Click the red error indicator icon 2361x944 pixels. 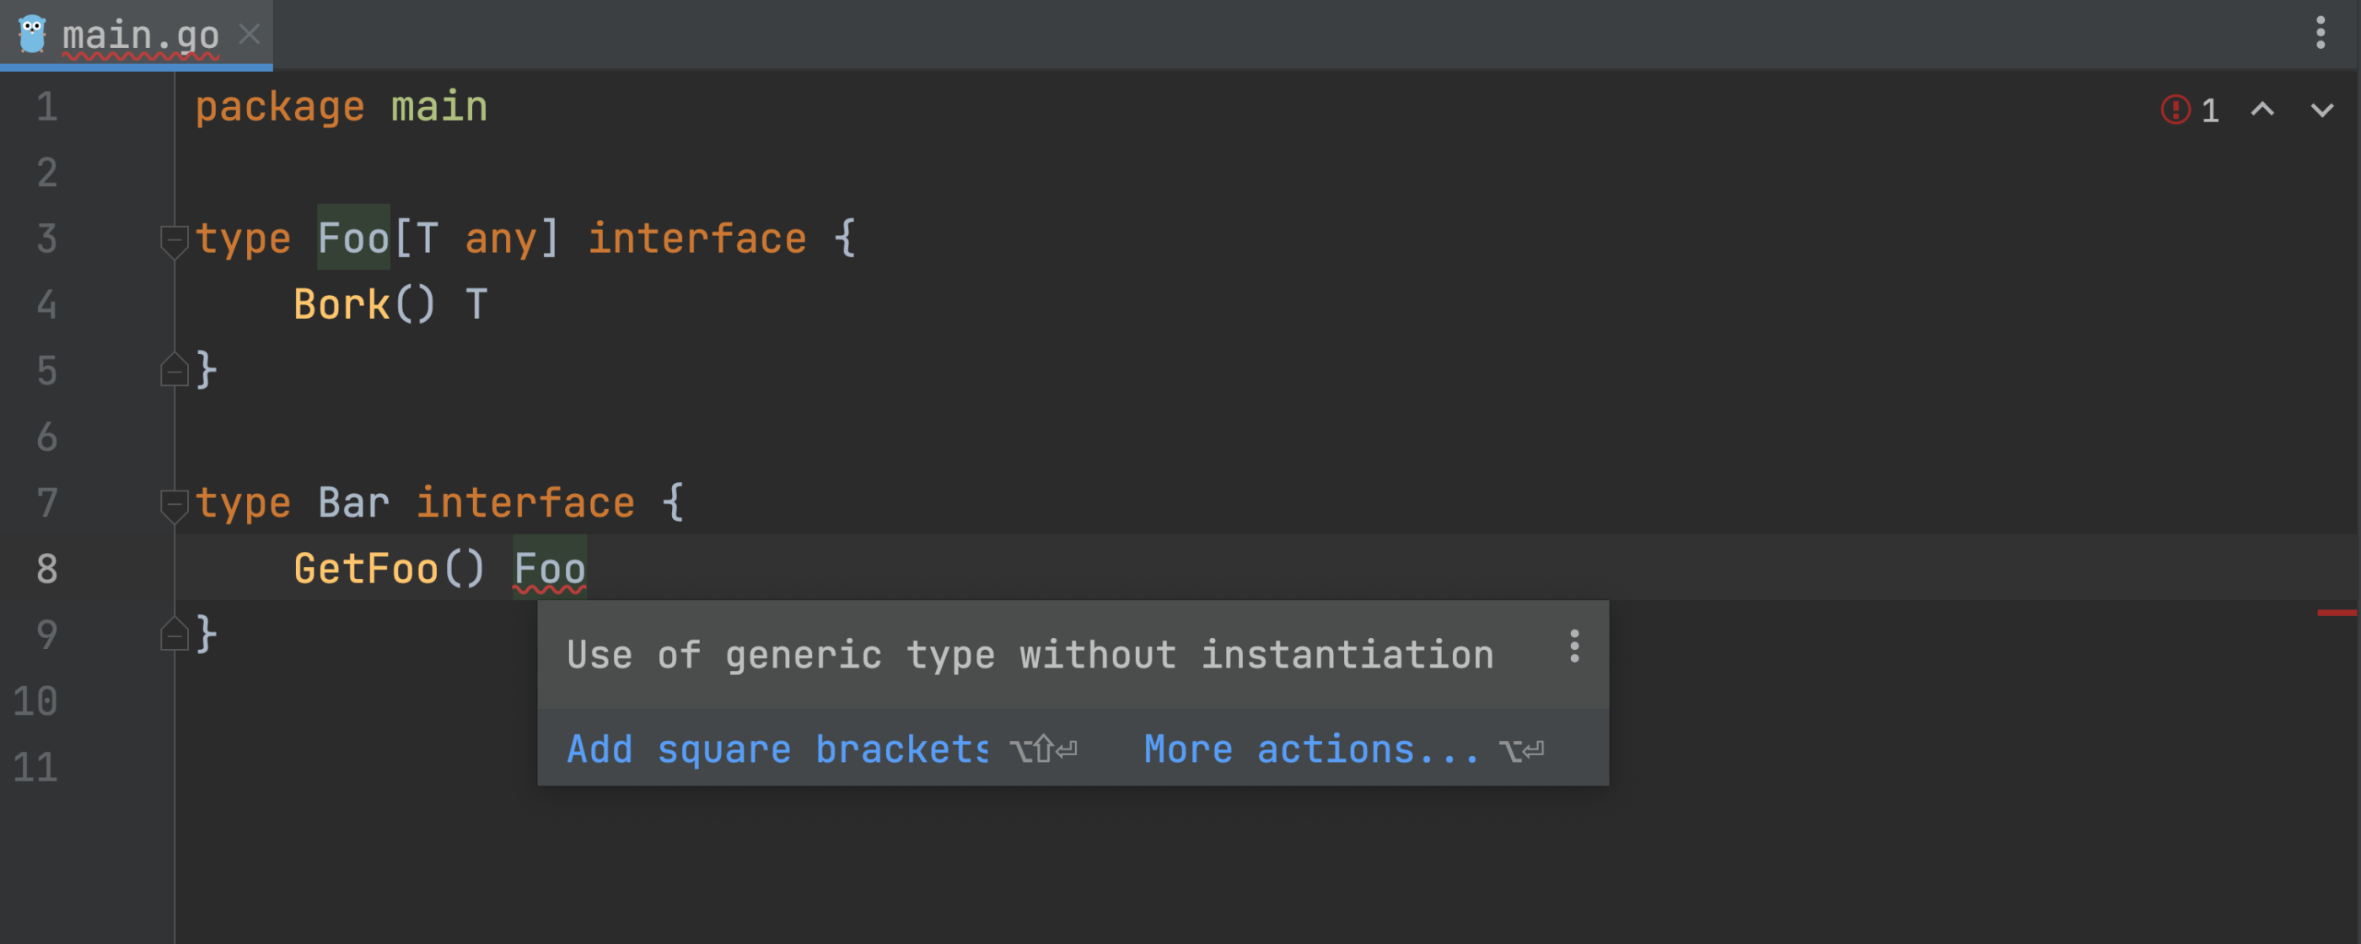(2174, 110)
